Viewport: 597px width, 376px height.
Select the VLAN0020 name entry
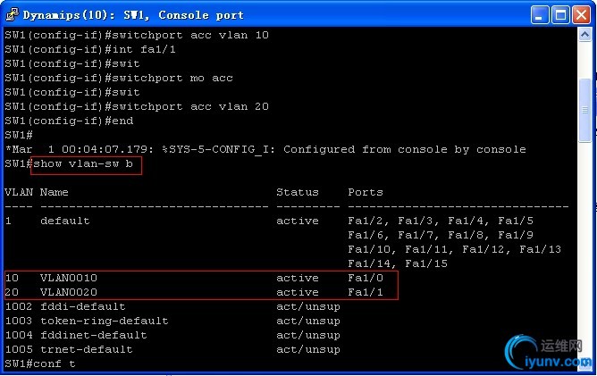coord(69,292)
